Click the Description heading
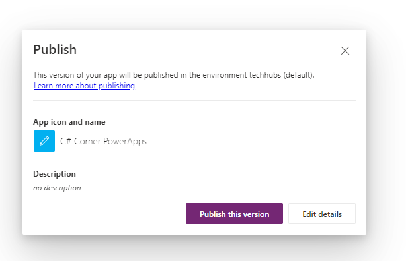 pyautogui.click(x=54, y=174)
